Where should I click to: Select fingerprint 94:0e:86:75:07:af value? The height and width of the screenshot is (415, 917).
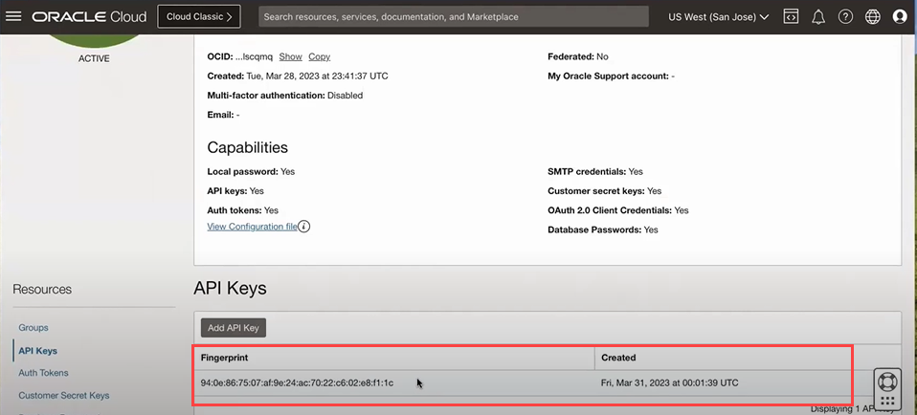(297, 382)
